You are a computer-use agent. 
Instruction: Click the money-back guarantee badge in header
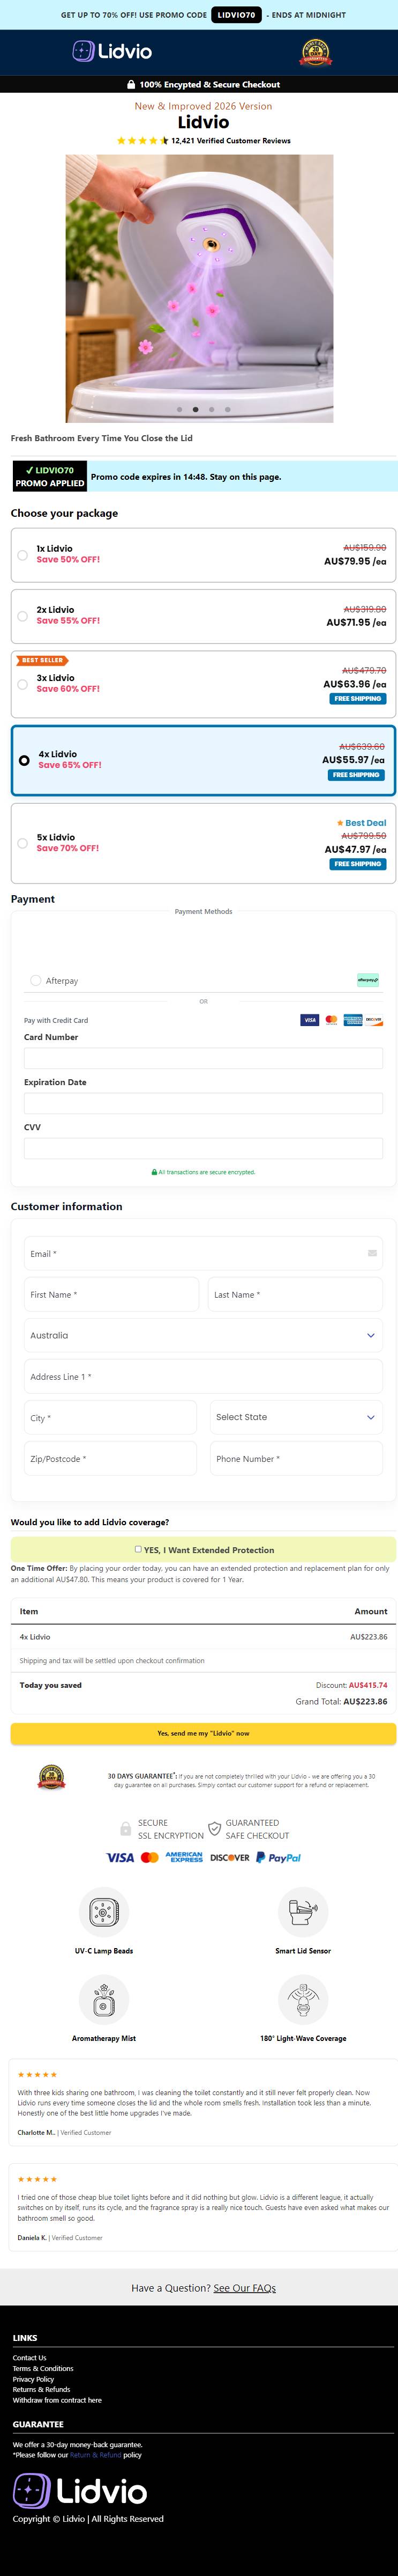click(315, 52)
